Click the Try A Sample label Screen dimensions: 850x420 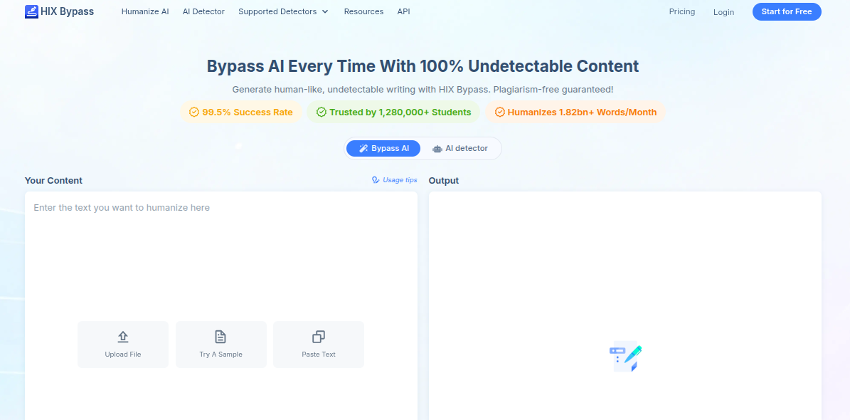pos(221,355)
